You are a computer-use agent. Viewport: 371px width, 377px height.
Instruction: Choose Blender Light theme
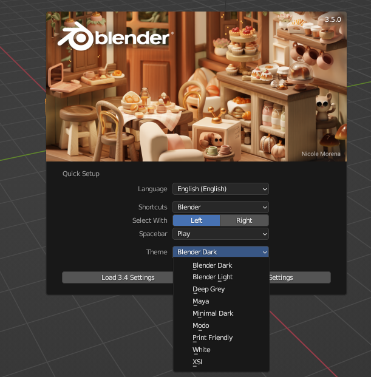point(221,277)
